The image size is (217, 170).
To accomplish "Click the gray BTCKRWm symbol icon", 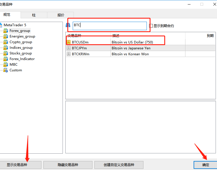I will point(69,54).
